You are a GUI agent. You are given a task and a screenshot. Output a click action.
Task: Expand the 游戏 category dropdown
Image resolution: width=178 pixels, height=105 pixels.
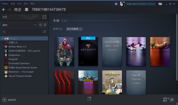[x=35, y=25]
